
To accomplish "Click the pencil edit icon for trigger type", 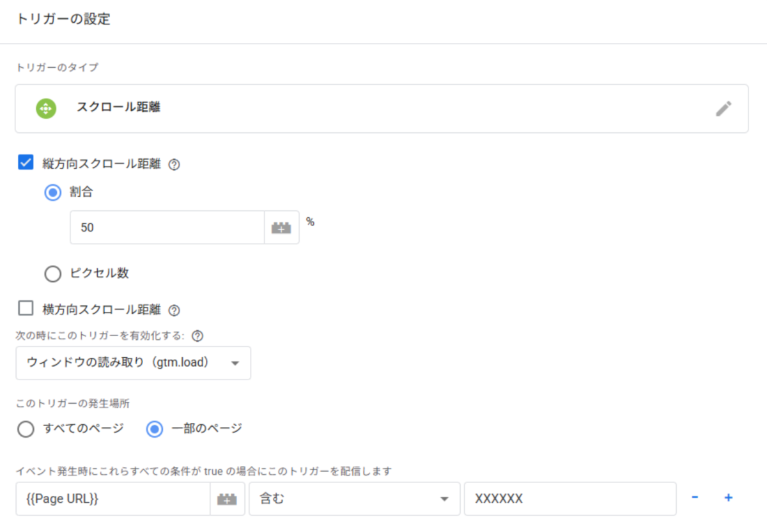I will coord(723,109).
